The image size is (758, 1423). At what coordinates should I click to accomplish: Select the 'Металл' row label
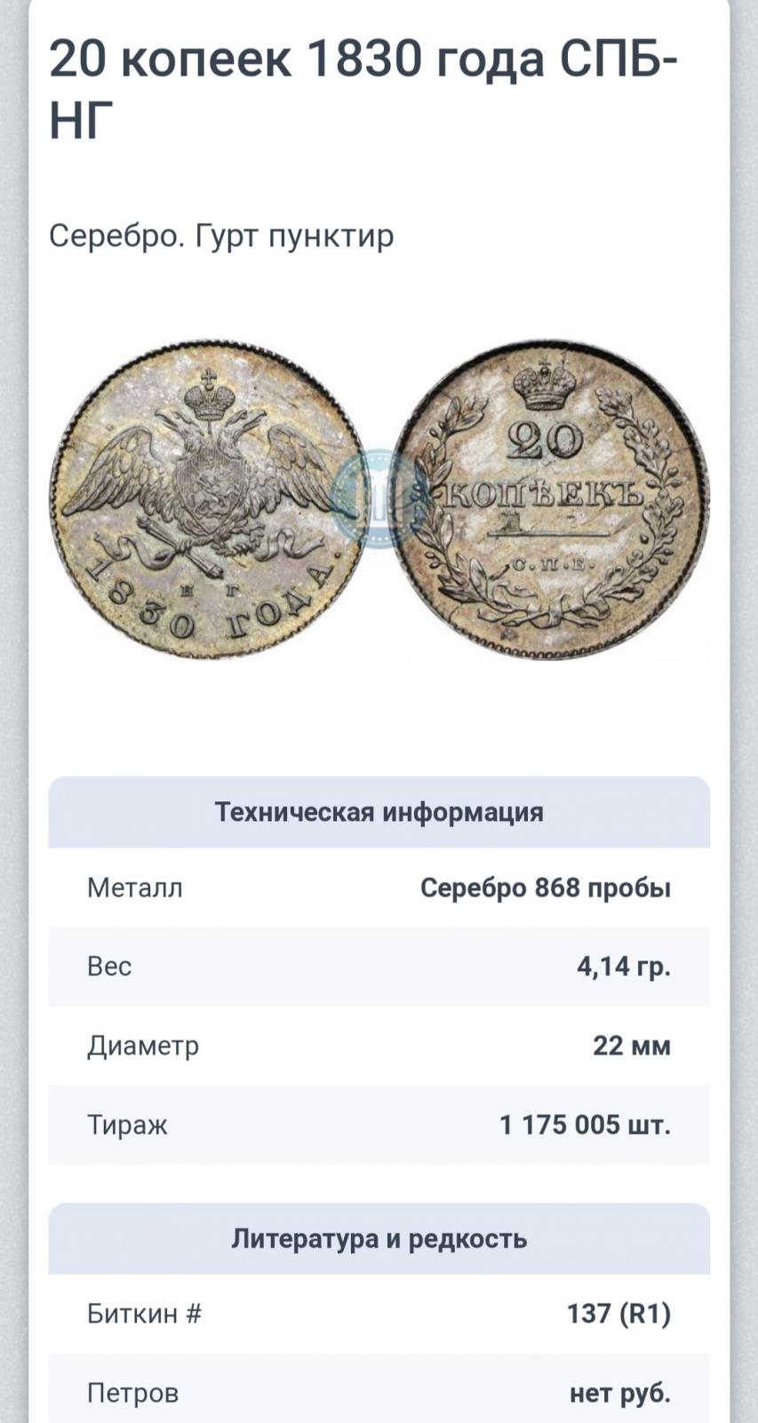[x=135, y=888]
